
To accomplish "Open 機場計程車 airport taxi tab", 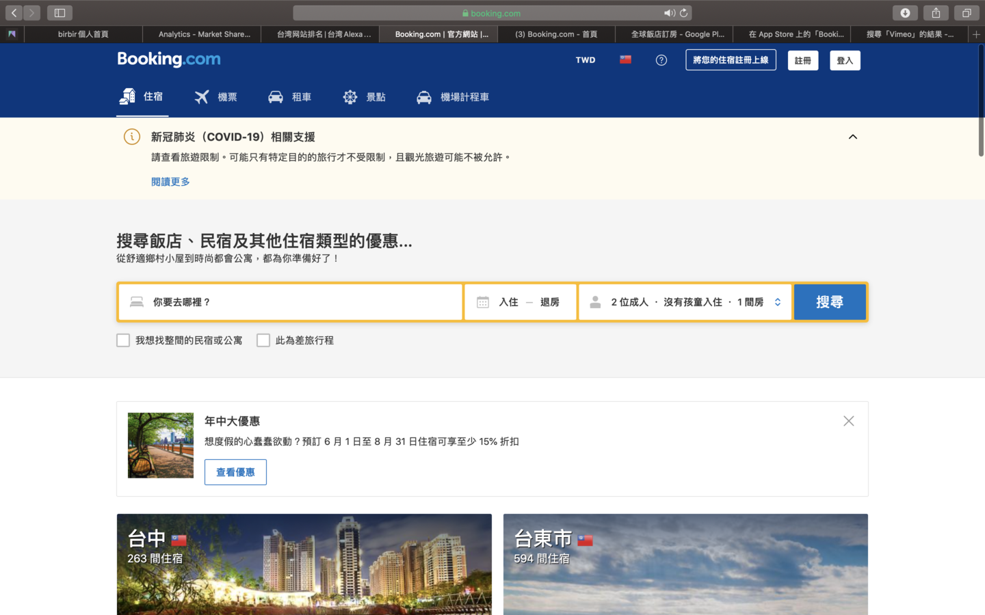I will click(453, 97).
